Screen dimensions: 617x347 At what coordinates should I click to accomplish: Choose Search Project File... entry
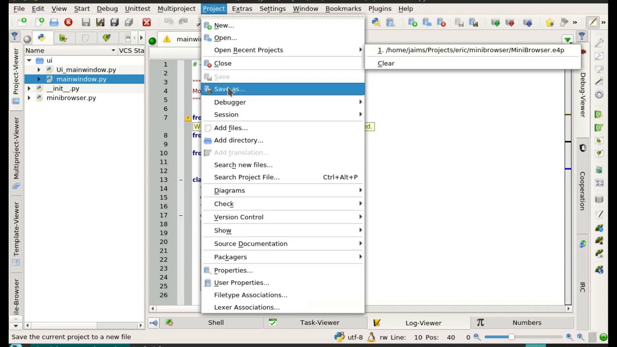283,177
